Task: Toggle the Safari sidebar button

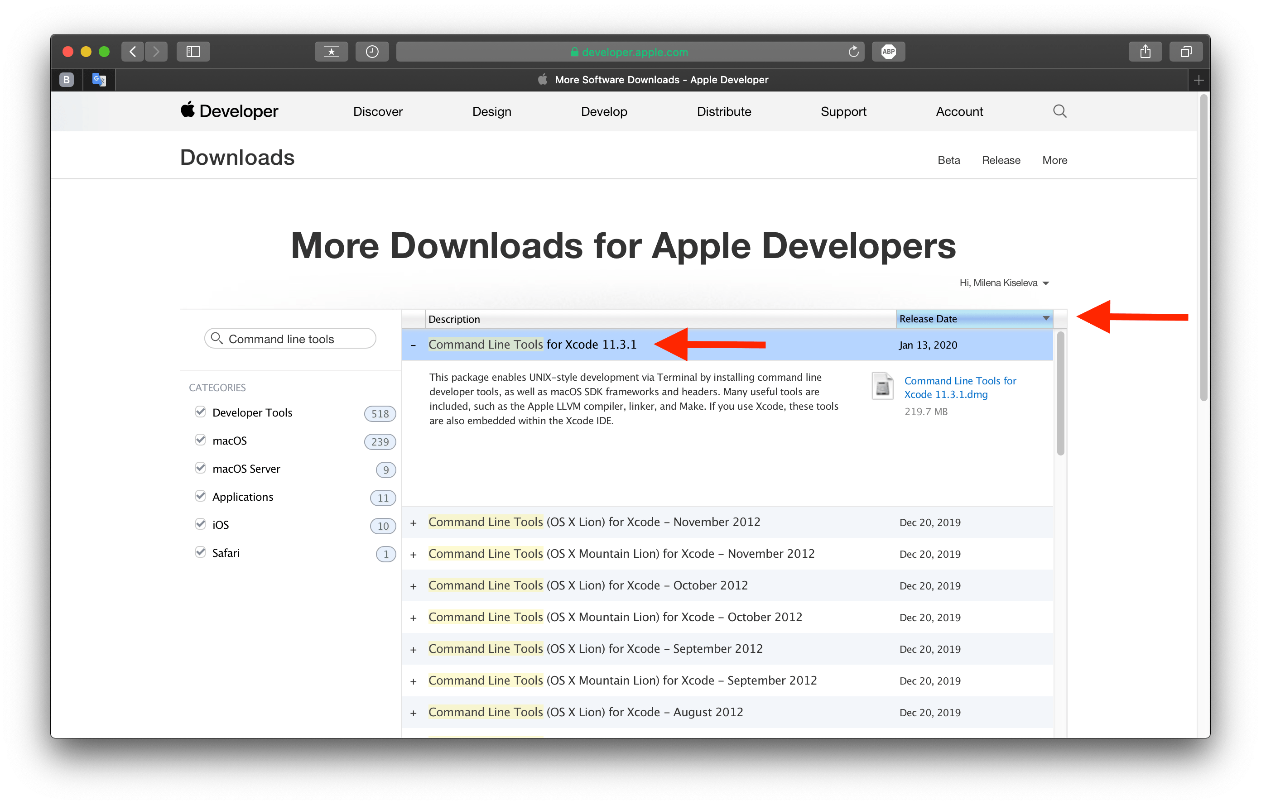Action: [x=193, y=51]
